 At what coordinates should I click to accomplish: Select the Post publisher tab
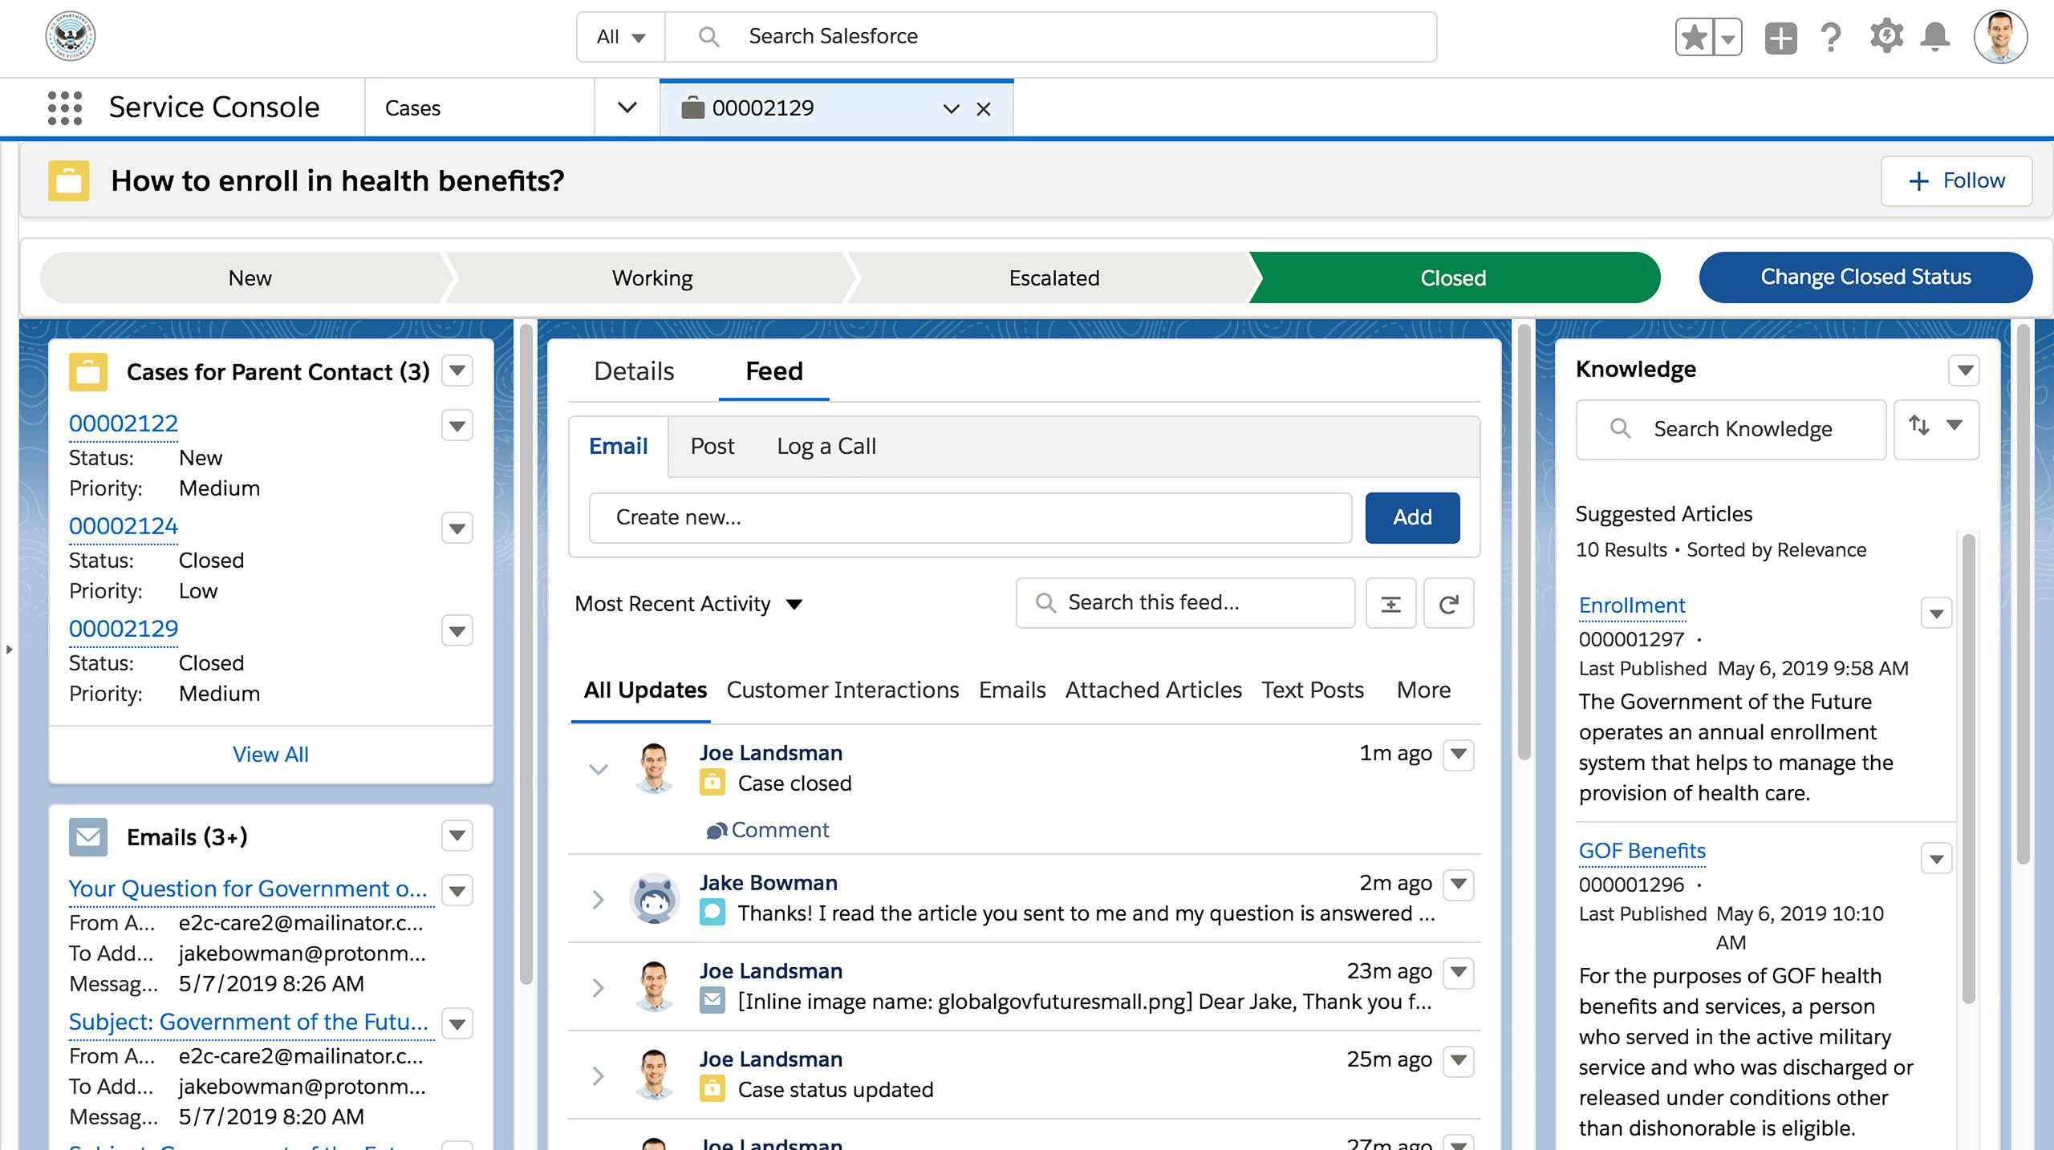(x=712, y=446)
